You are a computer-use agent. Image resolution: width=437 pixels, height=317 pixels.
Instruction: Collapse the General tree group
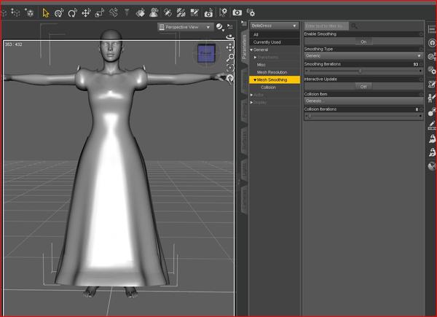click(252, 50)
